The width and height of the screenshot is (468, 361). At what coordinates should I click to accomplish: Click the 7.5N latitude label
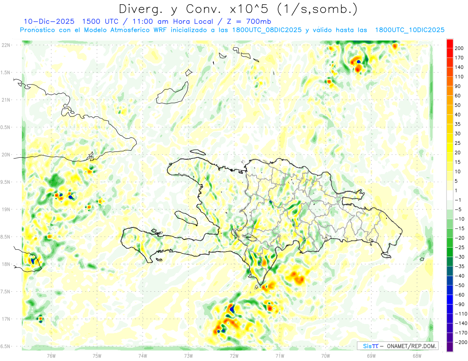(x=5, y=292)
